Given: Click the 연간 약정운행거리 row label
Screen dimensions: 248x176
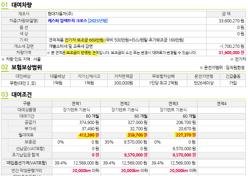Looking at the screenshot, I should pyautogui.click(x=27, y=171).
